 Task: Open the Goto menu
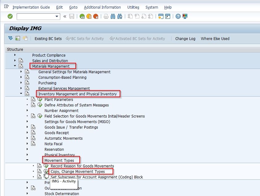(73, 7)
